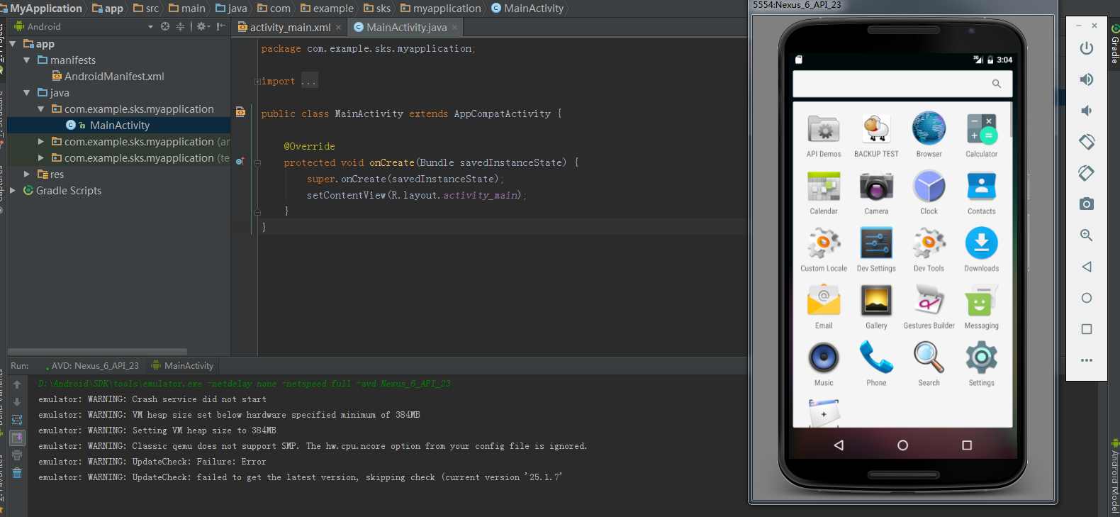Click emulator volume up icon

(1087, 79)
